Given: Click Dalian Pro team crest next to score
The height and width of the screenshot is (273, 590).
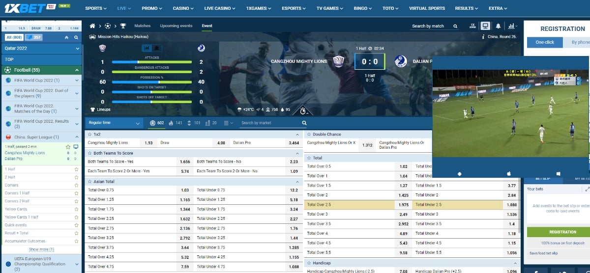Looking at the screenshot, I should (x=400, y=61).
